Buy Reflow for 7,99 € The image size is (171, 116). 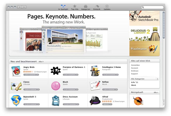point(109,90)
